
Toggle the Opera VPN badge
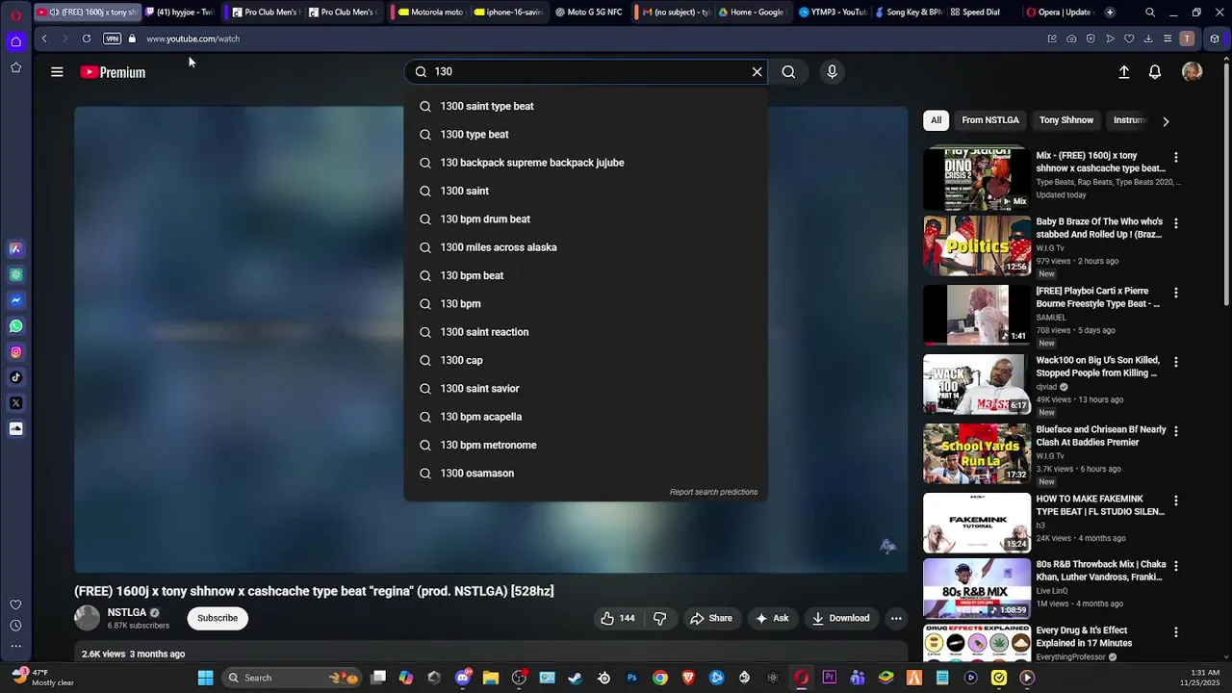tap(112, 38)
